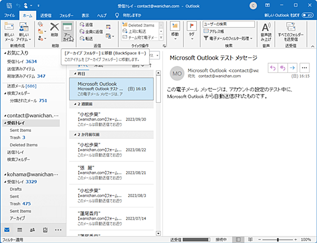
Task: Click the zoom out minus button
Action: (x=260, y=240)
